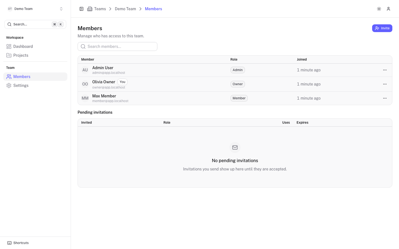The height and width of the screenshot is (249, 399).
Task: Click the MM avatar
Action: point(85,98)
